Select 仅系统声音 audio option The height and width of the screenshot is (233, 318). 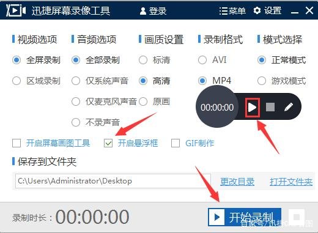pyautogui.click(x=100, y=81)
